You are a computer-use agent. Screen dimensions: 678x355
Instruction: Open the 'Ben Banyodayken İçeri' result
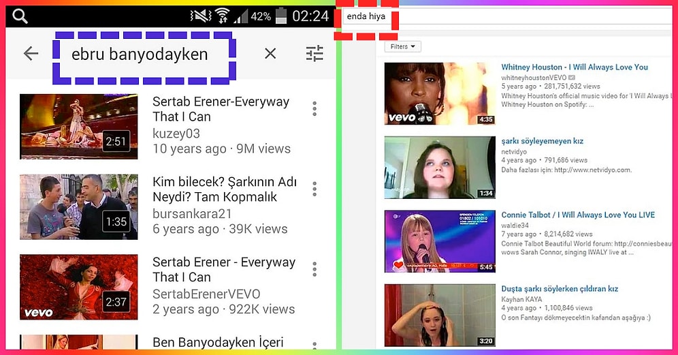pos(218,342)
